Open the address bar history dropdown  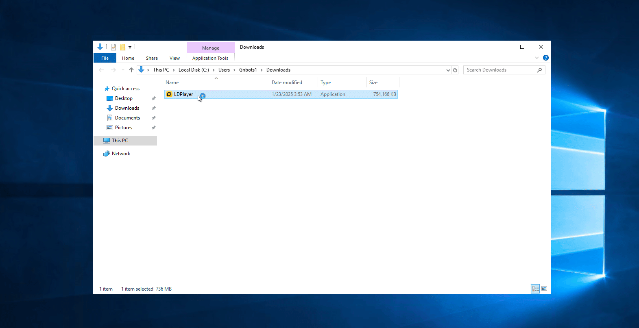448,70
